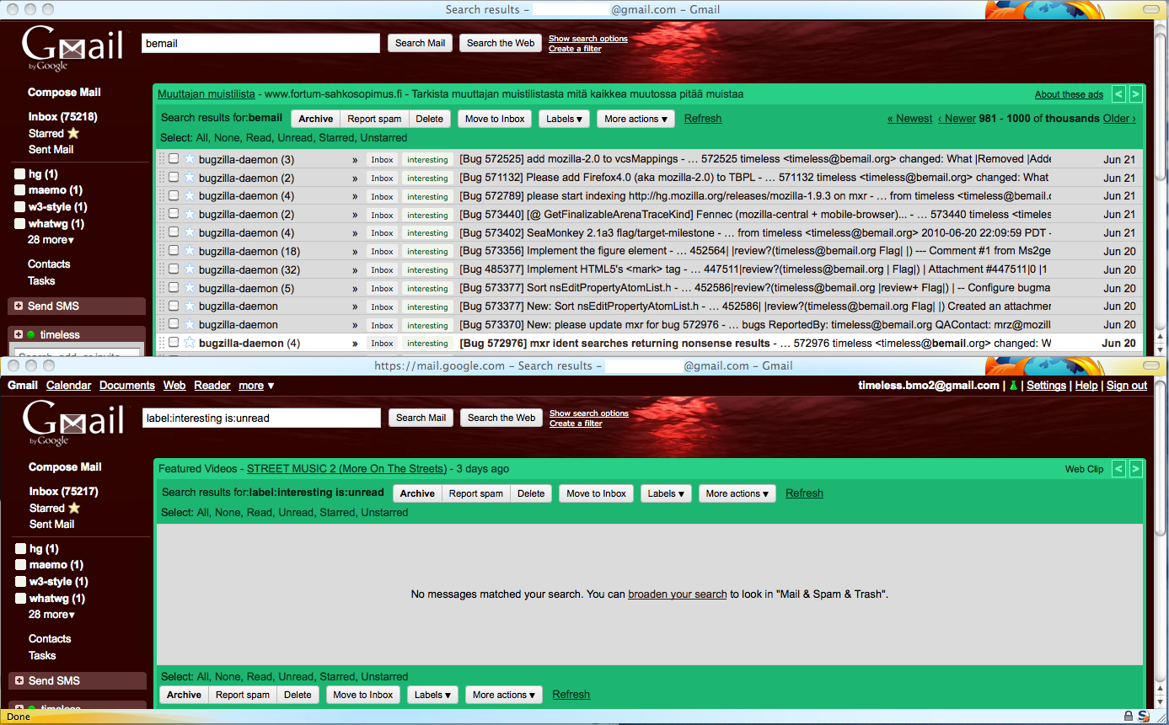Click Create a filter link in top window
Image resolution: width=1169 pixels, height=725 pixels.
(x=575, y=49)
